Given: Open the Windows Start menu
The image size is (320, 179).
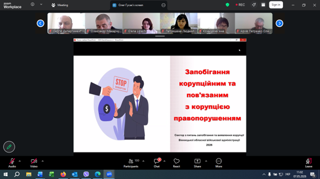Looking at the screenshot, I should tap(5, 175).
